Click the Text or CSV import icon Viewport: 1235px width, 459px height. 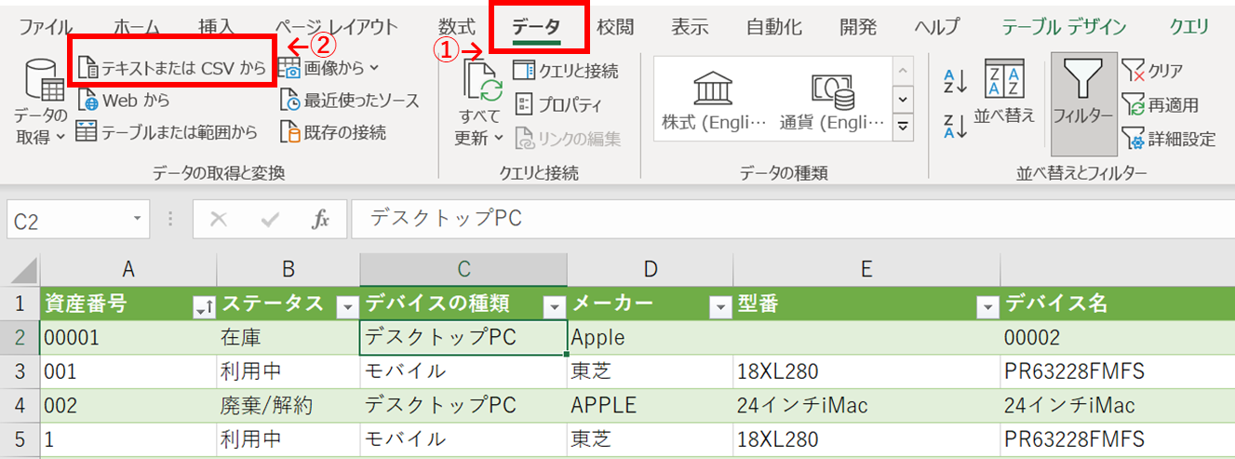click(x=87, y=69)
